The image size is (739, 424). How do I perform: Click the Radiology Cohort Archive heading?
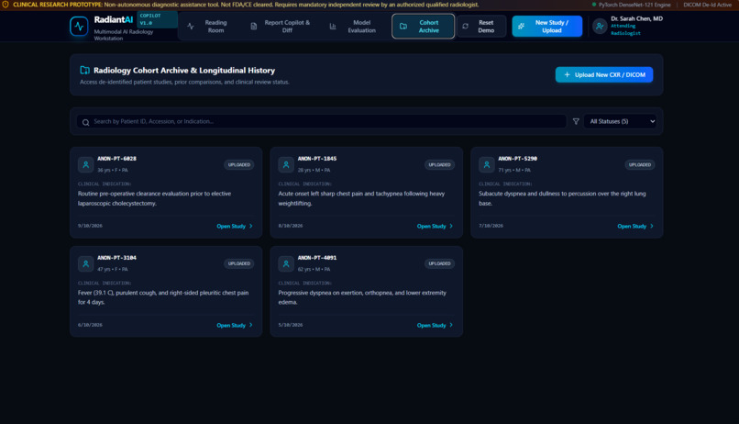(x=184, y=71)
